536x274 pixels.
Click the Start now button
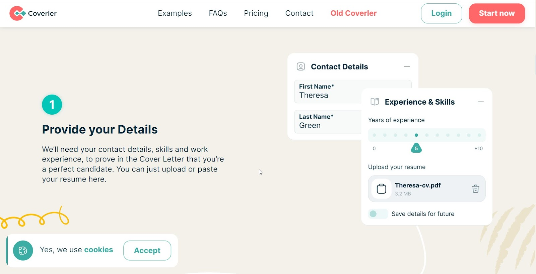tap(497, 13)
